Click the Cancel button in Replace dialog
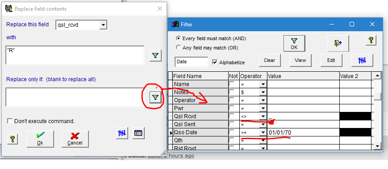The height and width of the screenshot is (169, 388). pyautogui.click(x=75, y=139)
